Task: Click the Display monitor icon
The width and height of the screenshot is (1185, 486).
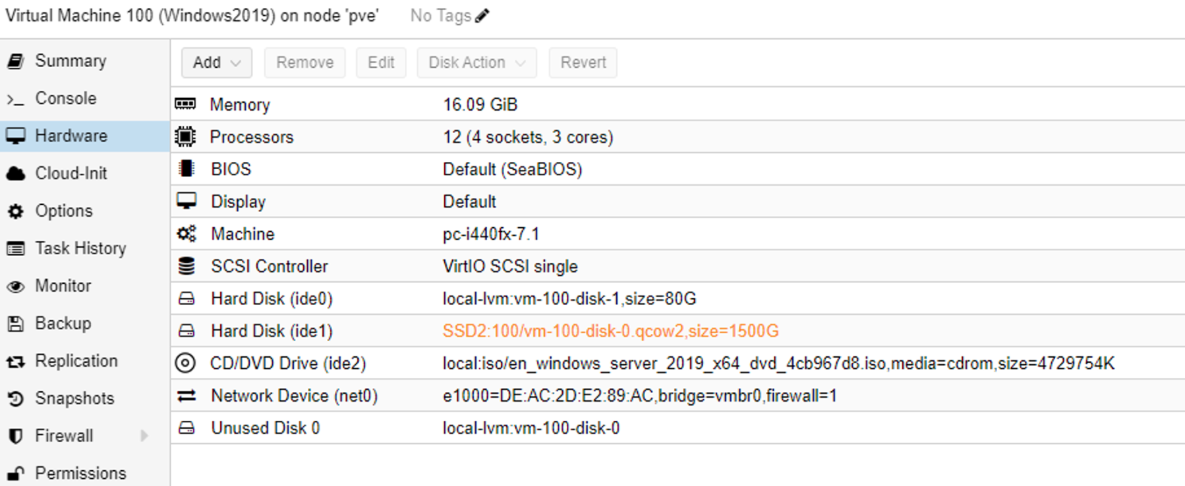Action: [x=187, y=202]
